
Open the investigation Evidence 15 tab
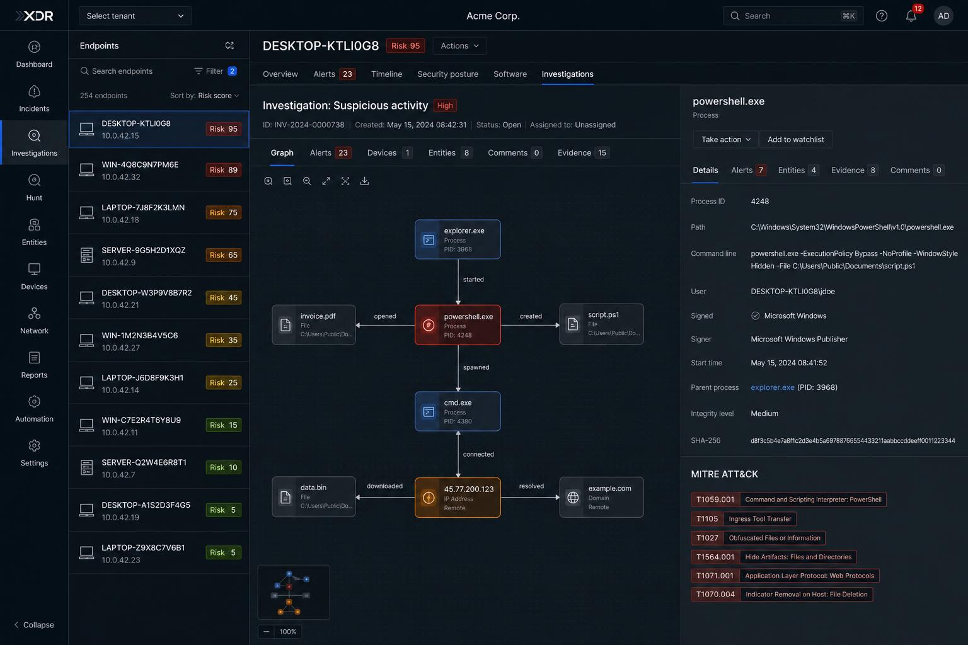pyautogui.click(x=583, y=152)
